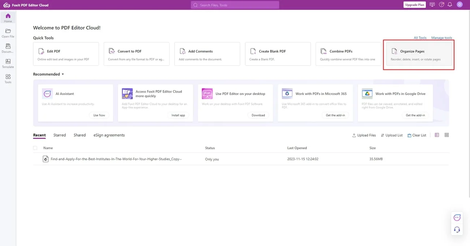Open the Template sidebar icon

(8, 63)
